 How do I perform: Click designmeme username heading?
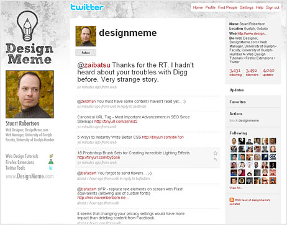[128, 33]
